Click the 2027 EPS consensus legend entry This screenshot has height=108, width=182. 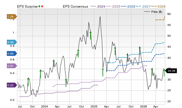pyautogui.click(x=143, y=7)
